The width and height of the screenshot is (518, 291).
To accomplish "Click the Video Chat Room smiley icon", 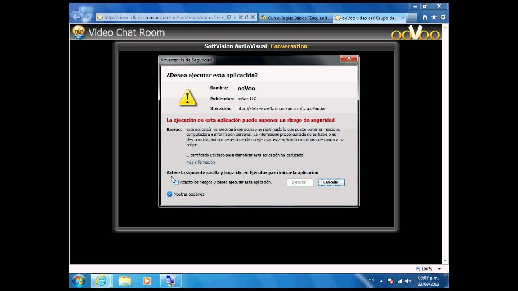I will pyautogui.click(x=79, y=32).
